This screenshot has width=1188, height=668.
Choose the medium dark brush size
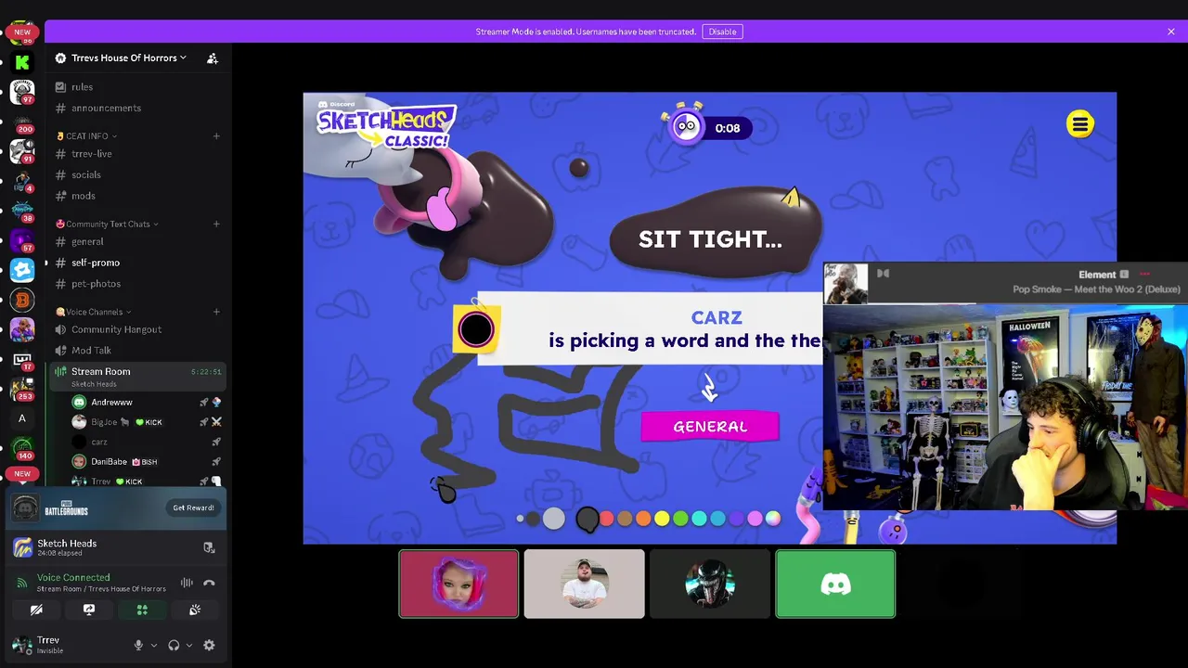click(x=534, y=519)
